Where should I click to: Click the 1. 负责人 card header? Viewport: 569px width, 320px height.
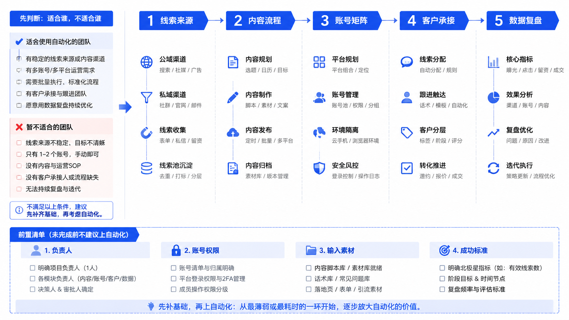(85, 250)
